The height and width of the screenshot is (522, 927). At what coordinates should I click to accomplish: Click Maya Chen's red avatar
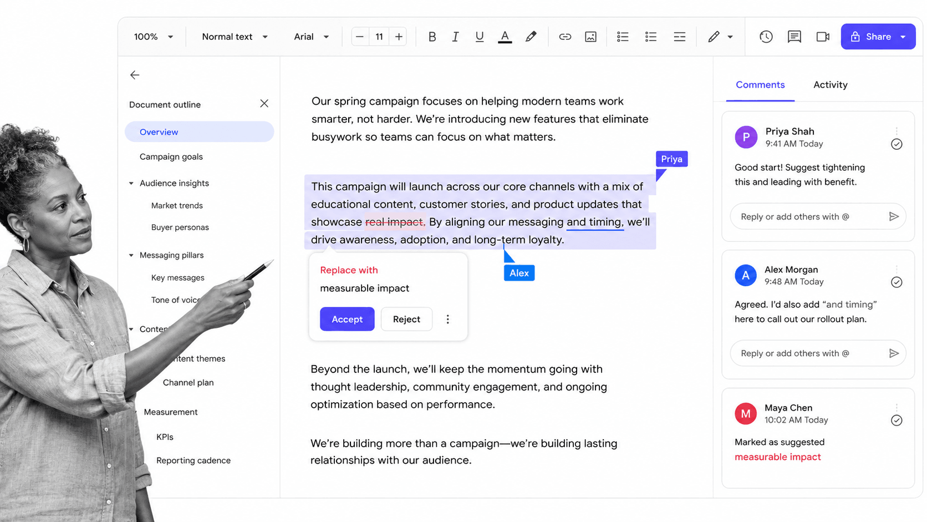tap(746, 414)
